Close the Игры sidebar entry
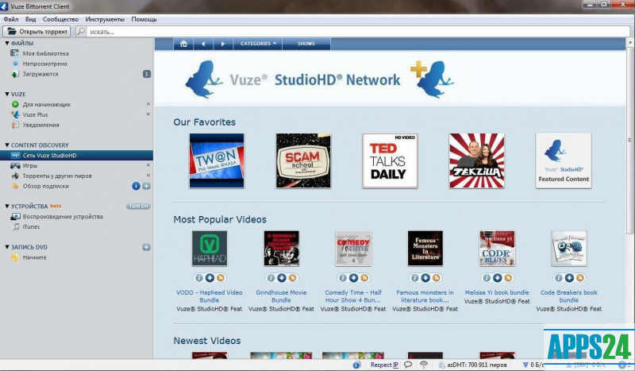 tap(148, 165)
